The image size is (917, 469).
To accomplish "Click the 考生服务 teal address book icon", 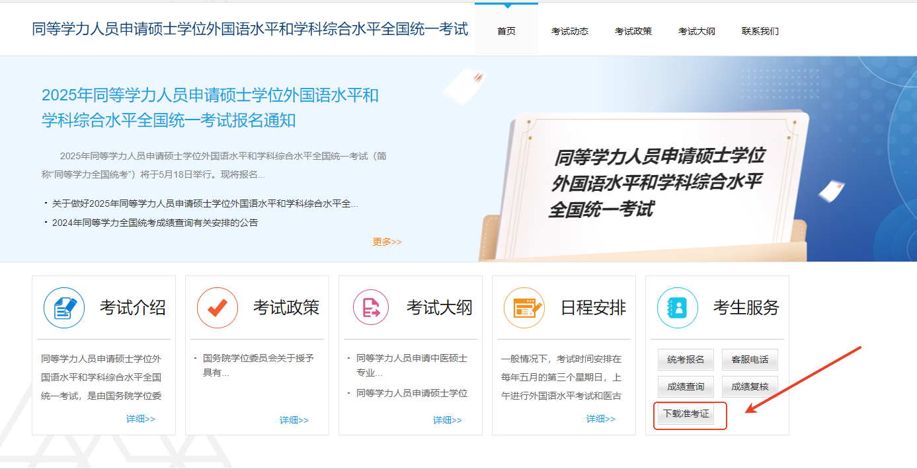I will point(678,308).
